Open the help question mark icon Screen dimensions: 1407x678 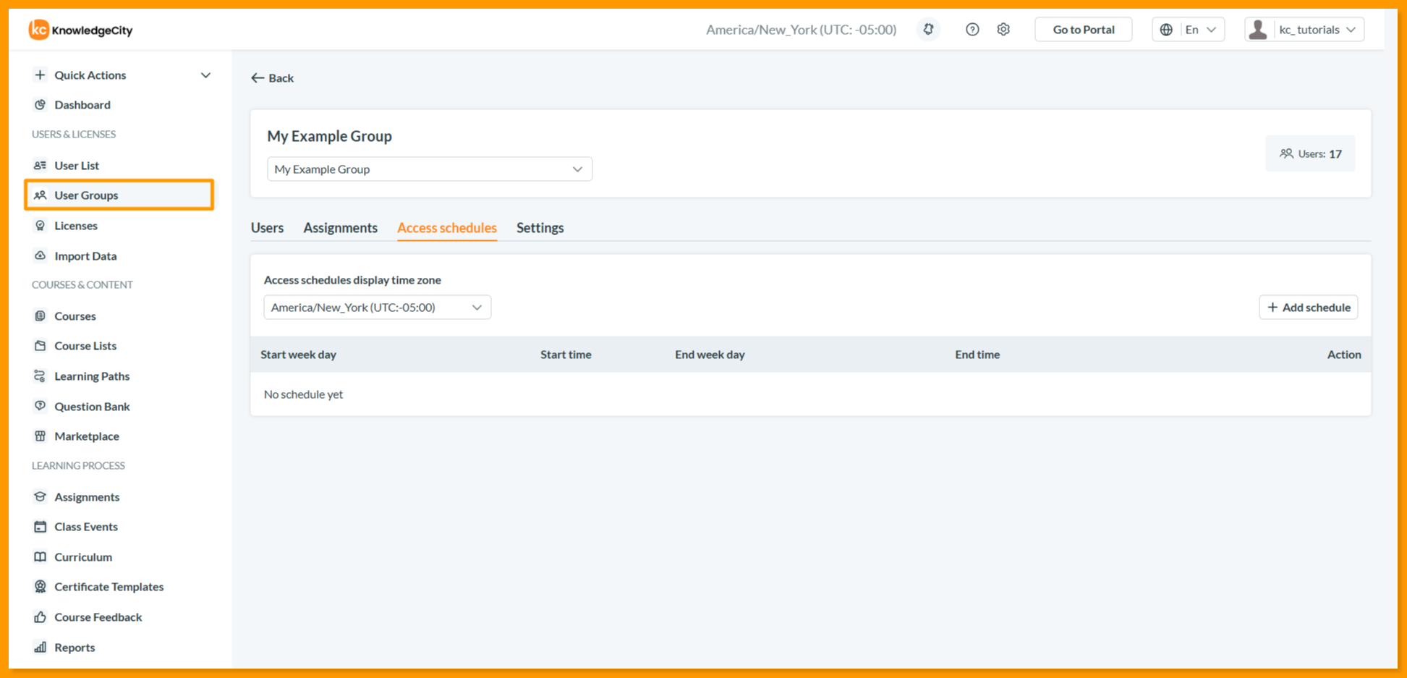(x=972, y=30)
